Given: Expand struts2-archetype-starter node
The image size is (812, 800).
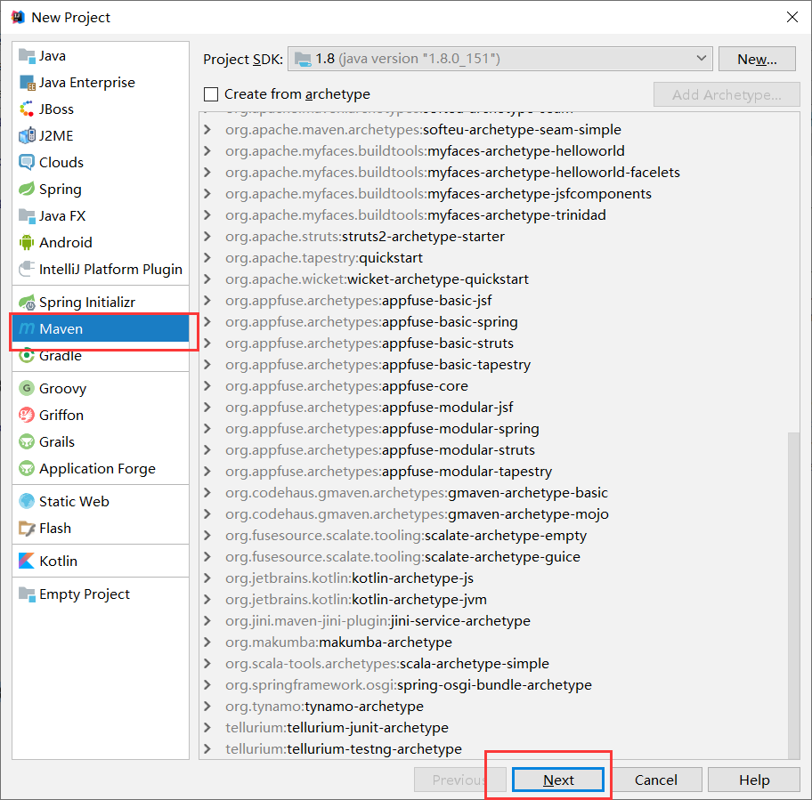Looking at the screenshot, I should pos(207,237).
